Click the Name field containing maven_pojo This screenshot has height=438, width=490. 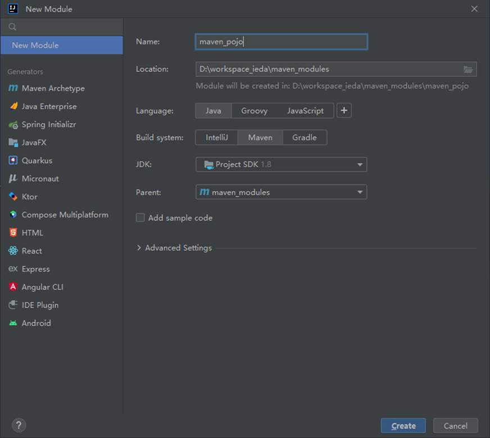(282, 42)
